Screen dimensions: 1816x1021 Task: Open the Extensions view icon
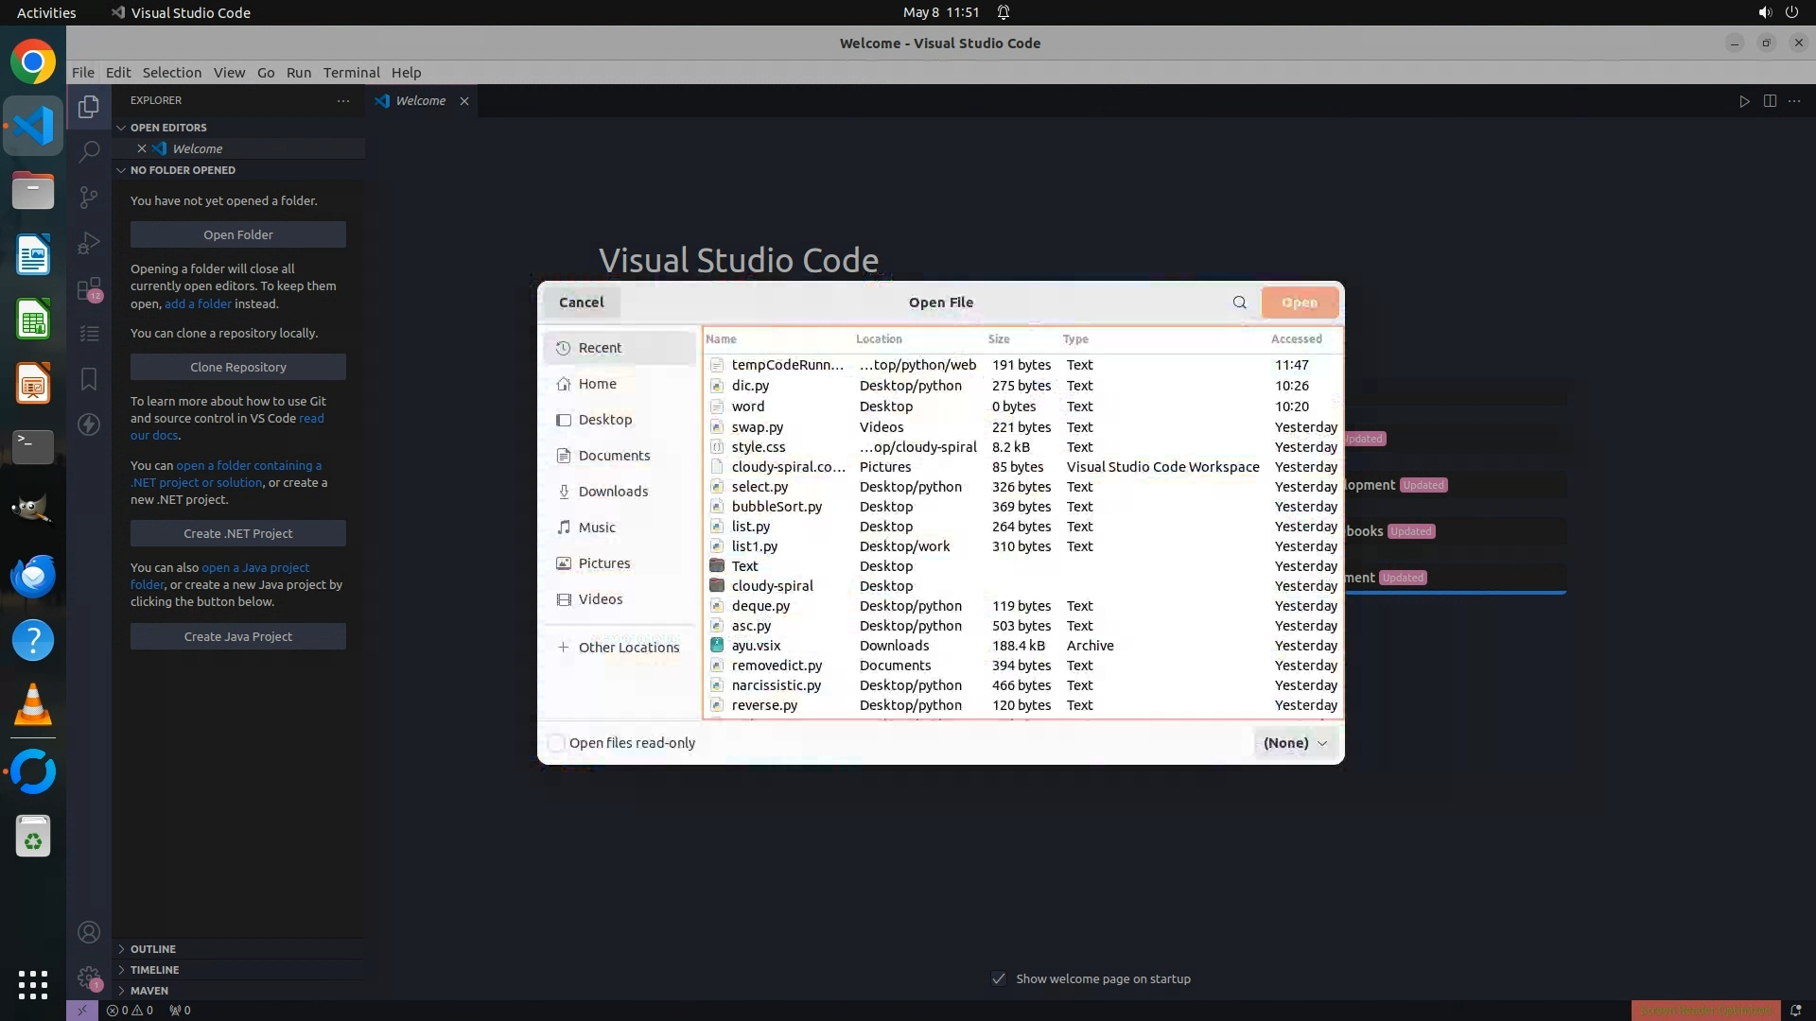tap(89, 288)
